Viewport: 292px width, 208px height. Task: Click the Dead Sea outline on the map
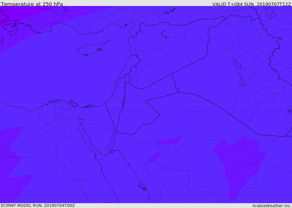123,102
